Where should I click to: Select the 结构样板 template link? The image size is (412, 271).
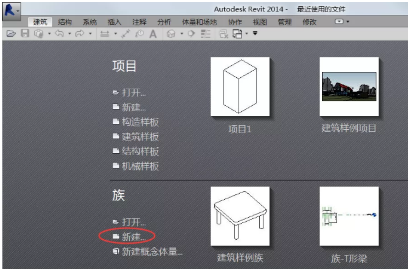140,151
